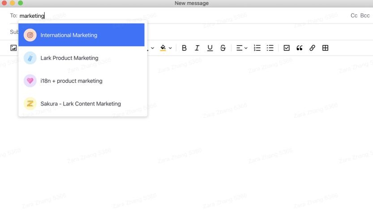This screenshot has width=373, height=210.
Task: Select International Marketing suggestion
Action: point(81,35)
